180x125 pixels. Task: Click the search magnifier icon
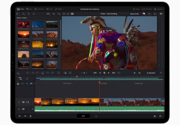click(x=53, y=14)
